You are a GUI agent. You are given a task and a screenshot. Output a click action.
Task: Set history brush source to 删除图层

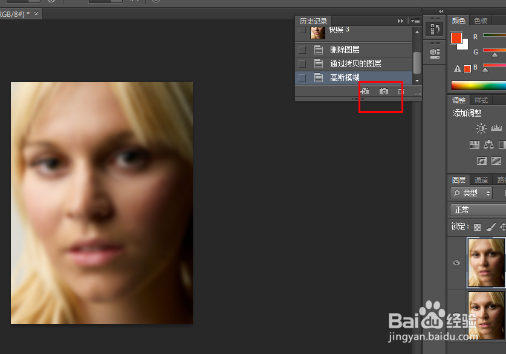pyautogui.click(x=302, y=50)
